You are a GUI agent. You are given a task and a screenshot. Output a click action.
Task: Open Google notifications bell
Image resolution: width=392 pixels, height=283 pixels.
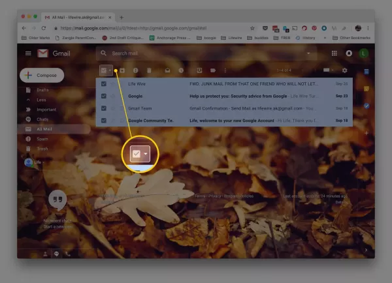point(349,53)
